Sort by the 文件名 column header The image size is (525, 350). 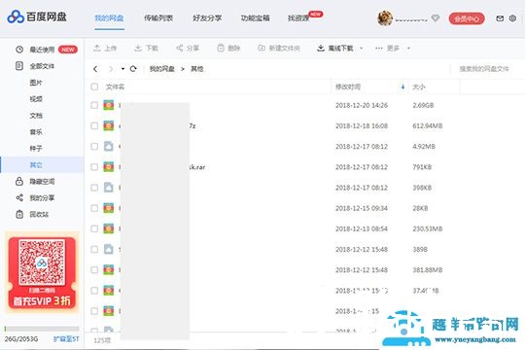(115, 87)
